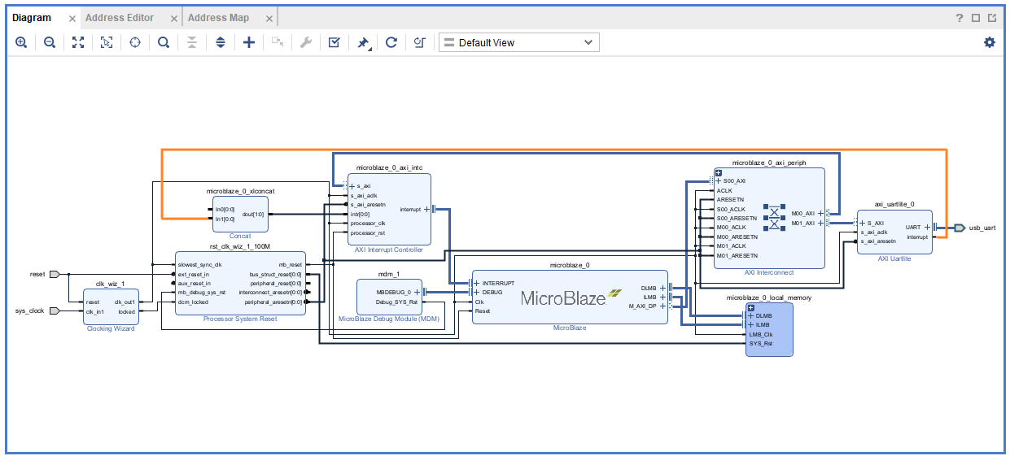Expand the microblaze_0_axi_periph hierarchy
This screenshot has width=1010, height=456.
(719, 172)
